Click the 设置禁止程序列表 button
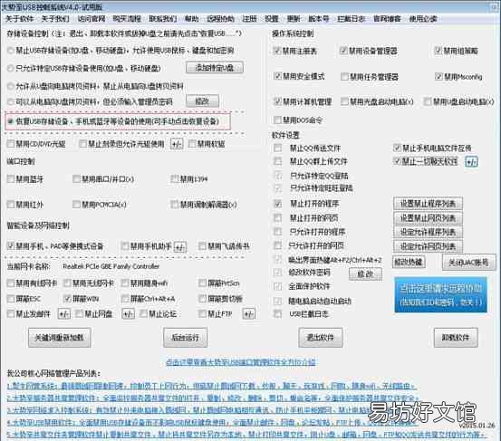 tap(428, 204)
